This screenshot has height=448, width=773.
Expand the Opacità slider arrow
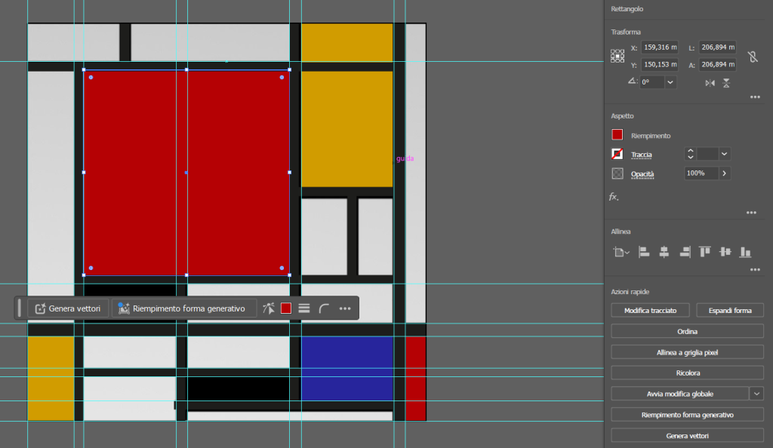click(725, 173)
